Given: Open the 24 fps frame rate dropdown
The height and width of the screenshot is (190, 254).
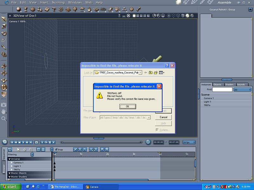Looking at the screenshot, I should tap(188, 142).
